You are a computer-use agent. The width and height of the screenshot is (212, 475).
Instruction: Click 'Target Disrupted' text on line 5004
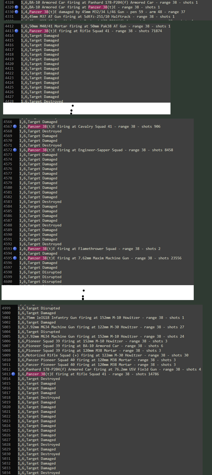pos(43,332)
